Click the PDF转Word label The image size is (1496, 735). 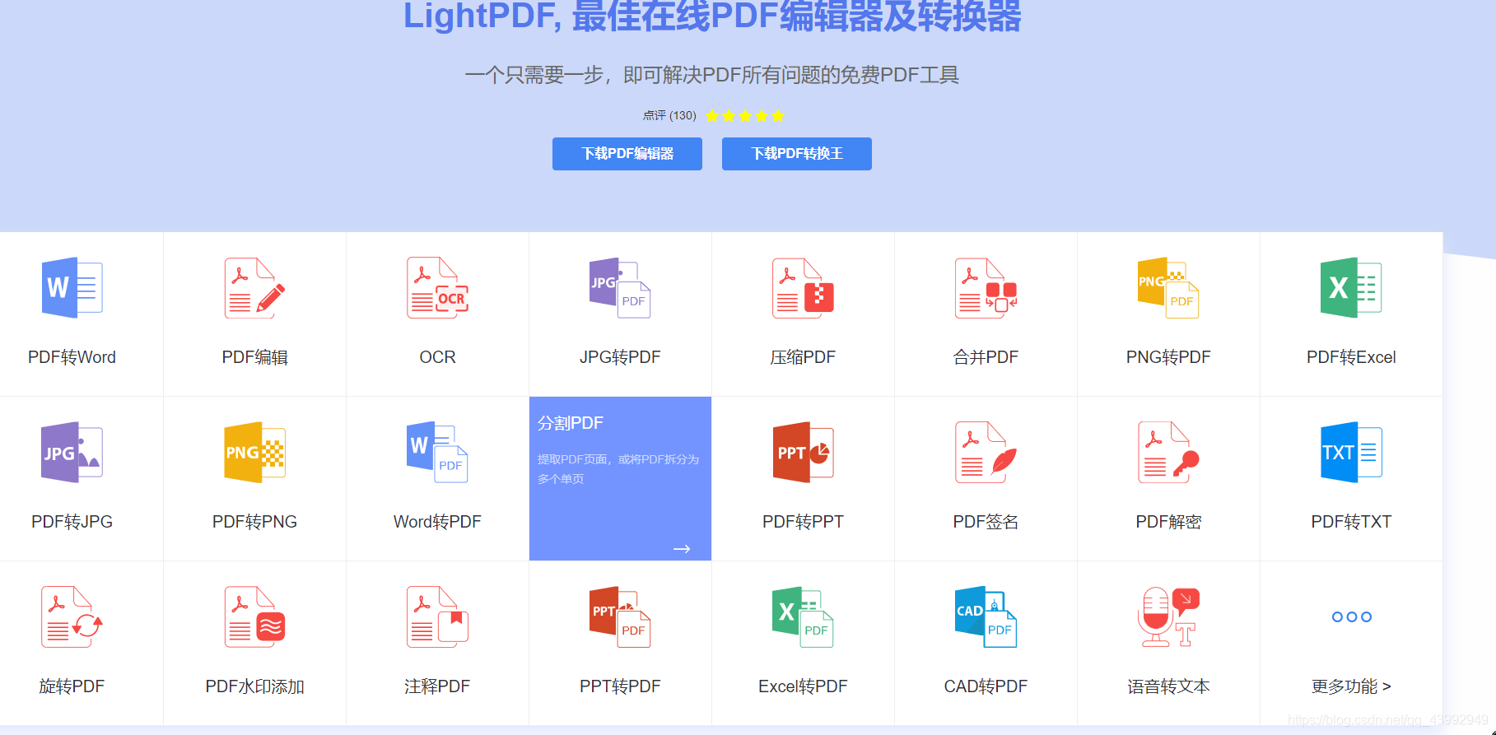[x=72, y=357]
